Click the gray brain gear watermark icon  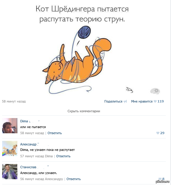coord(155,91)
